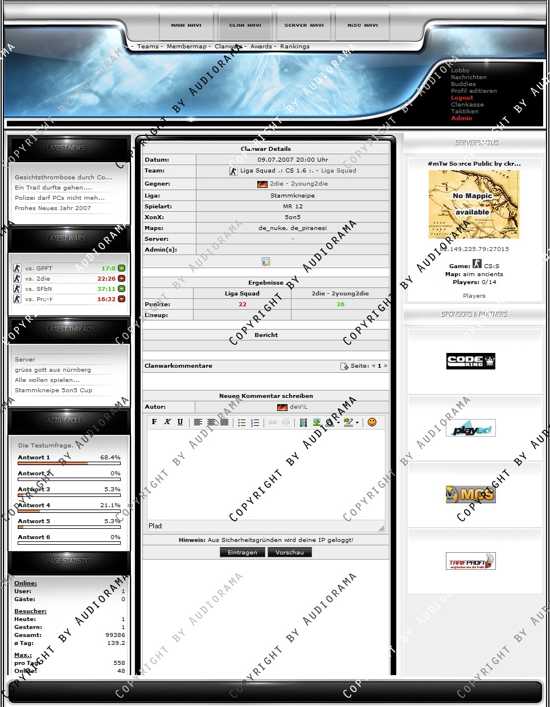
Task: Click the Antwort 1 poll result bar
Action: pyautogui.click(x=69, y=463)
